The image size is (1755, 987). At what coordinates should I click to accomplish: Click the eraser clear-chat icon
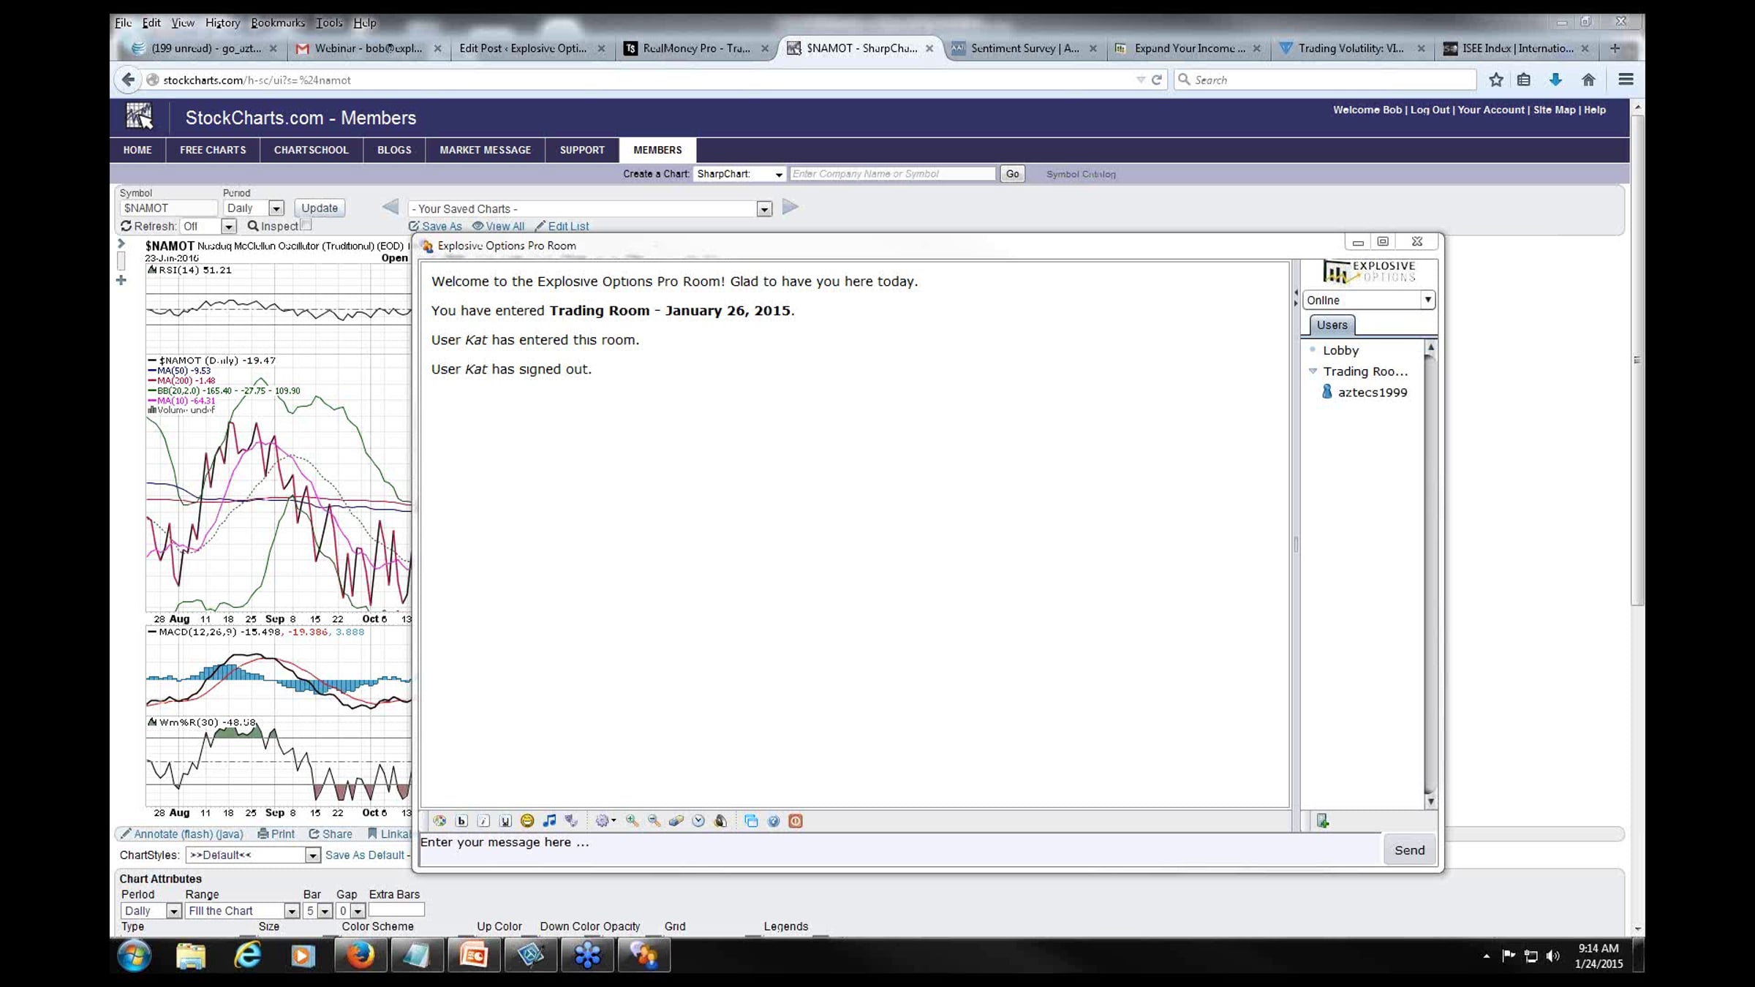coord(676,821)
